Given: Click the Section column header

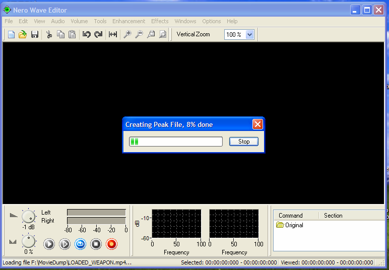Looking at the screenshot, I should (x=352, y=216).
